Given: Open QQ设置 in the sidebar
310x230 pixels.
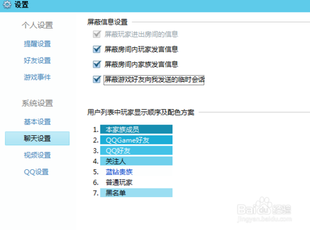Looking at the screenshot, I should pos(36,172).
